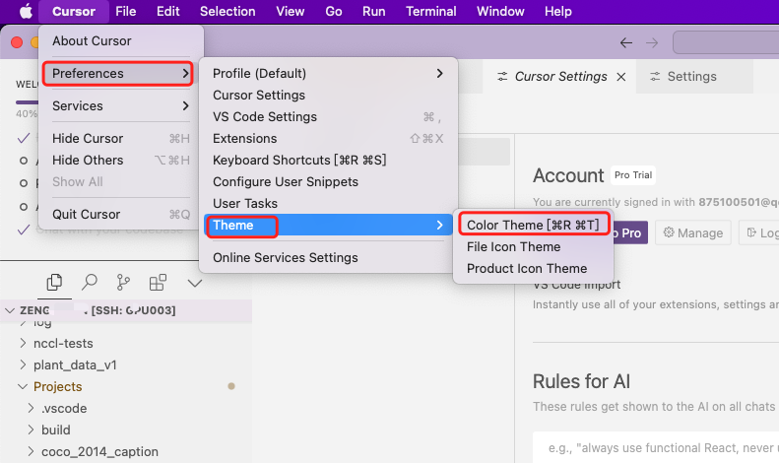
Task: Open the Apple menu
Action: click(26, 11)
